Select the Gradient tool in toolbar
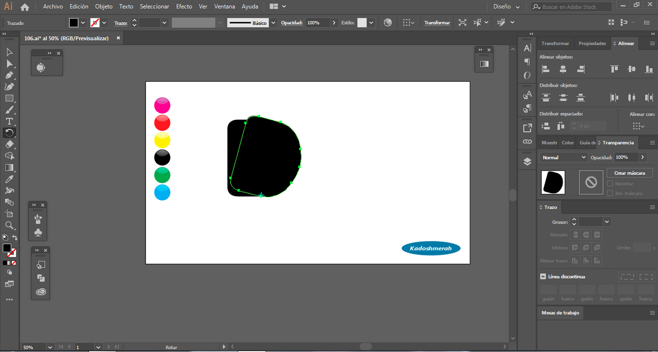 coord(9,168)
